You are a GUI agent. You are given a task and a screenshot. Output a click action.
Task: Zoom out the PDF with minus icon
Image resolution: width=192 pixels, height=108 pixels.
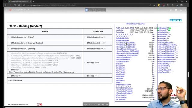99,105
